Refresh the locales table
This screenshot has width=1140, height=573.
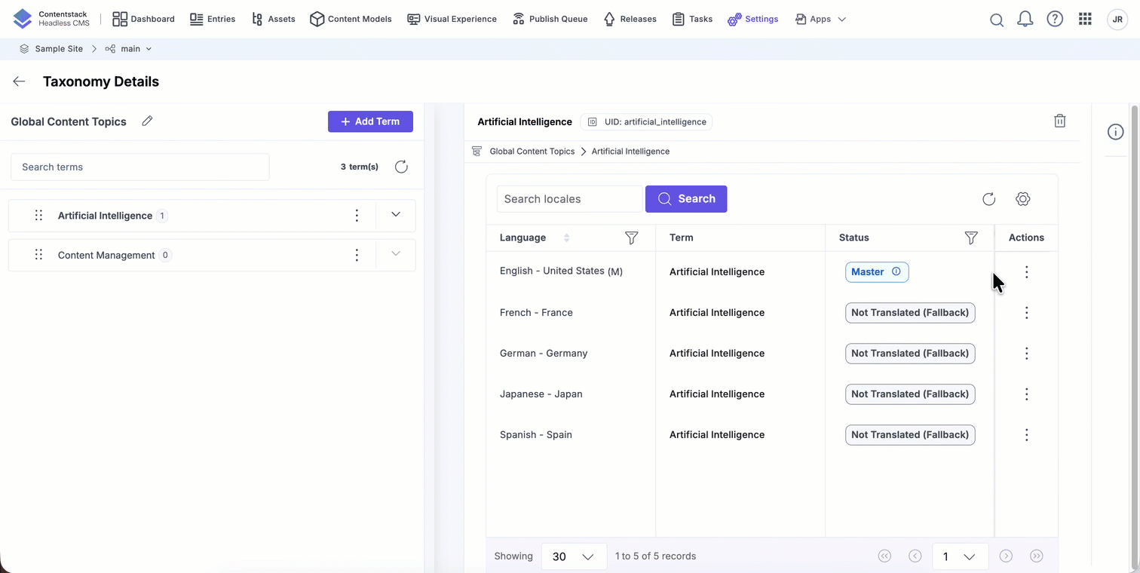(x=989, y=199)
